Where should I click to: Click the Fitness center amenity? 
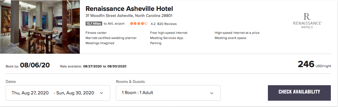[96, 33]
